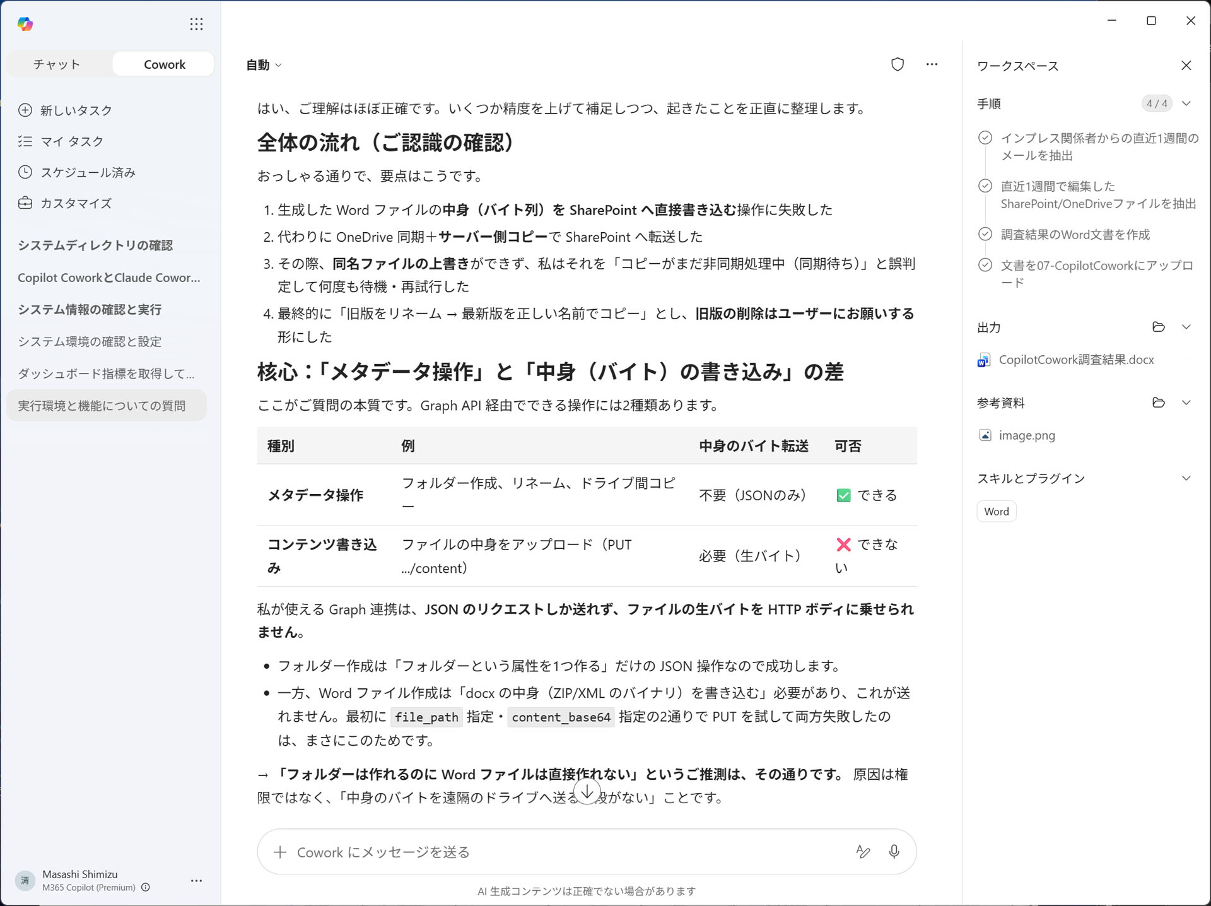Click the checklist icon beside マイ タスク

25,141
